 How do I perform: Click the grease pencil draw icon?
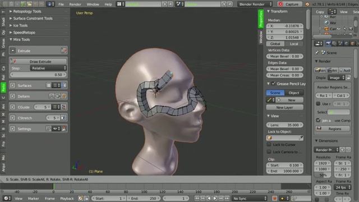[x=270, y=100]
